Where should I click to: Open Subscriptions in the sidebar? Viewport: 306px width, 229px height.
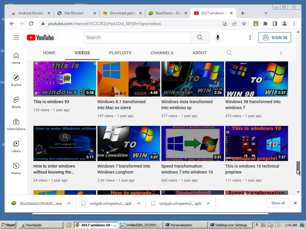tap(16, 124)
